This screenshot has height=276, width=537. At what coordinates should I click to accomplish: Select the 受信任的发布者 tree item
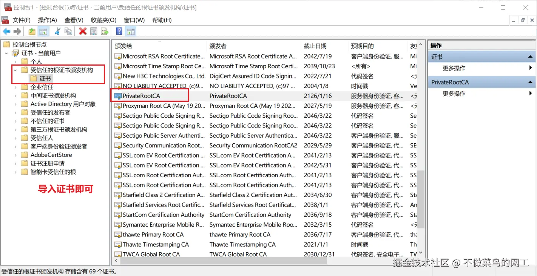tap(50, 113)
